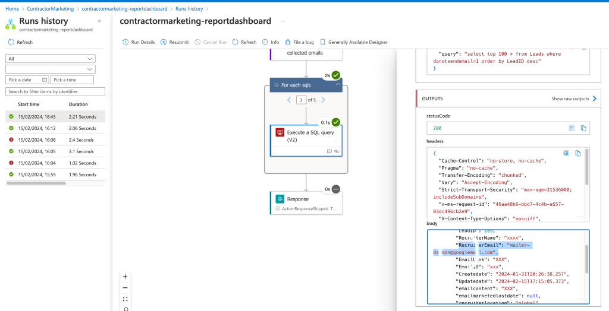This screenshot has height=311, width=609.
Task: Collapse the For each sqls loop
Action: [338, 84]
